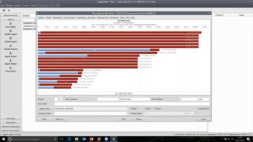The width and height of the screenshot is (253, 142).
Task: Enable the Table checkbox
Action: [x=130, y=108]
